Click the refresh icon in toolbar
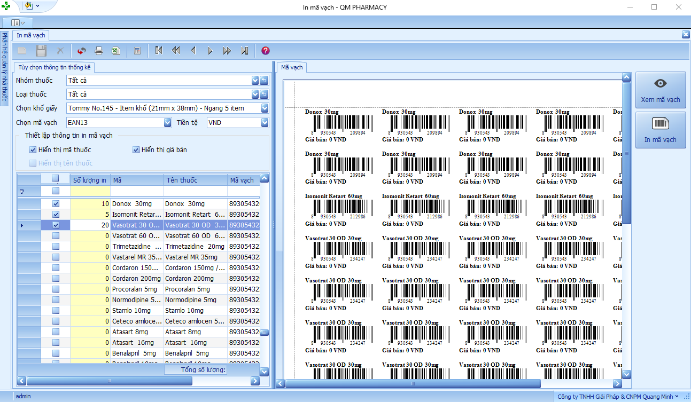This screenshot has width=691, height=402. click(x=81, y=51)
